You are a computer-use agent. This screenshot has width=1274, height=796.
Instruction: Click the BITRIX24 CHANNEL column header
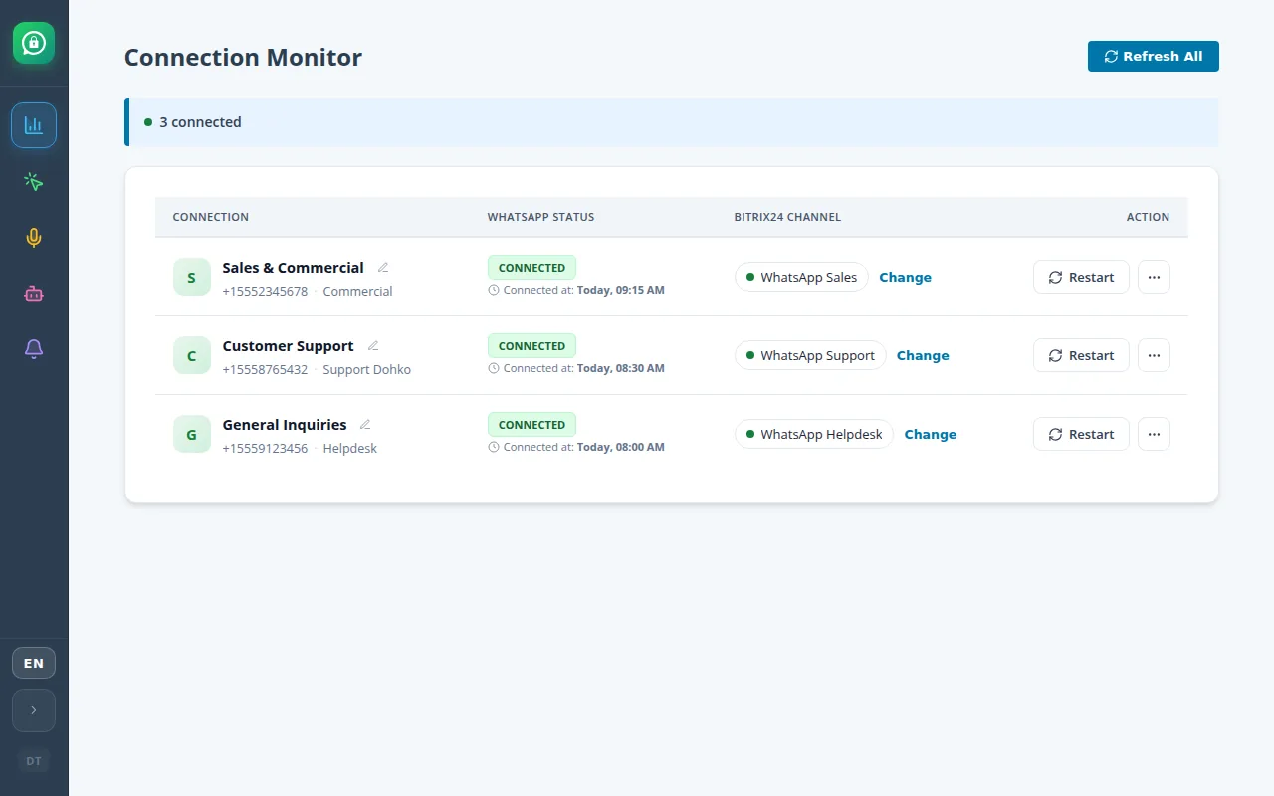click(787, 217)
